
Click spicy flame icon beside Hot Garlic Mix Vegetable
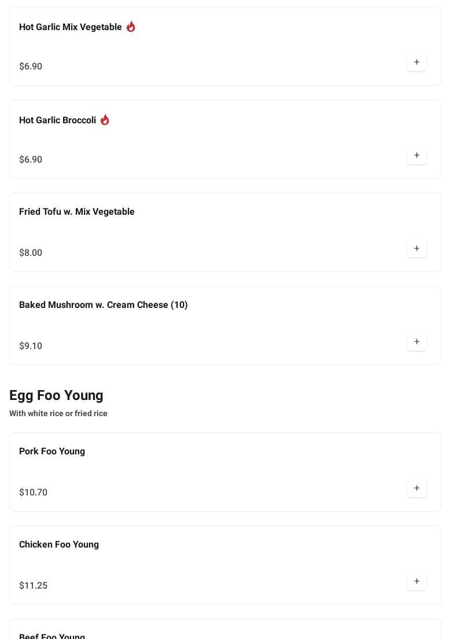tap(131, 27)
